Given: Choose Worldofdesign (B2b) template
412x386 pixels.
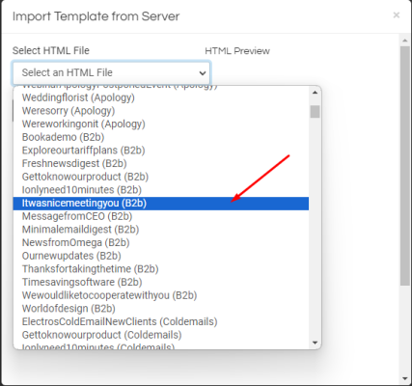Looking at the screenshot, I should click(x=161, y=309).
